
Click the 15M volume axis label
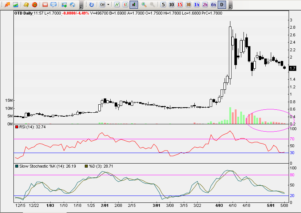tap(9, 100)
